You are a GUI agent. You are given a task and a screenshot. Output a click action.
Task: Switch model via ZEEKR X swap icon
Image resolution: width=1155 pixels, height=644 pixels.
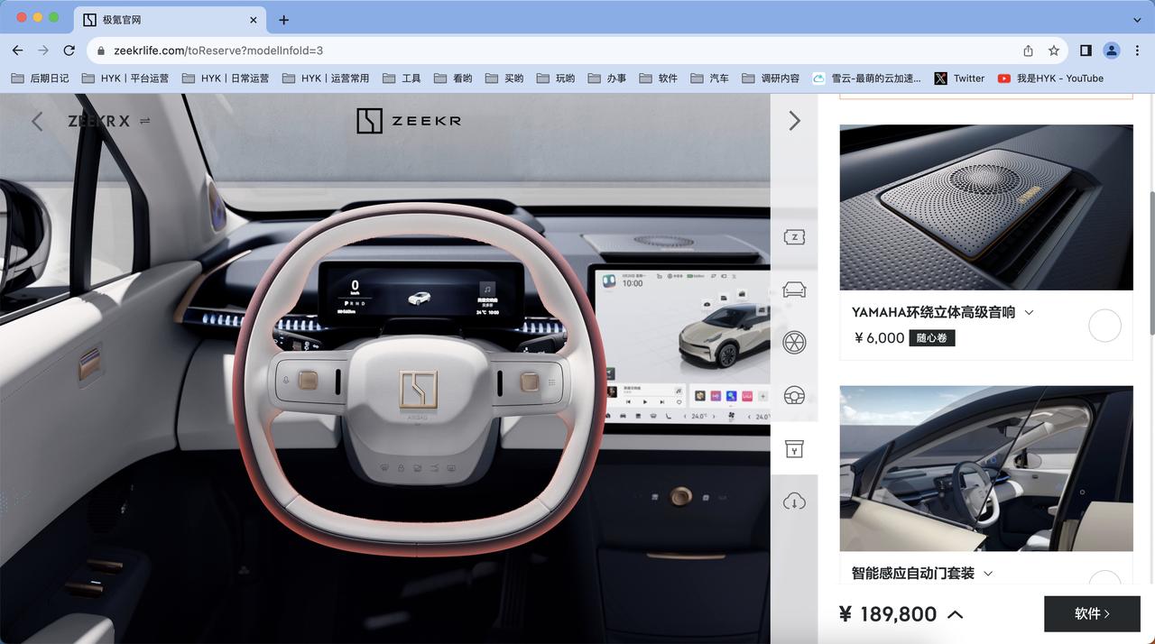point(144,121)
